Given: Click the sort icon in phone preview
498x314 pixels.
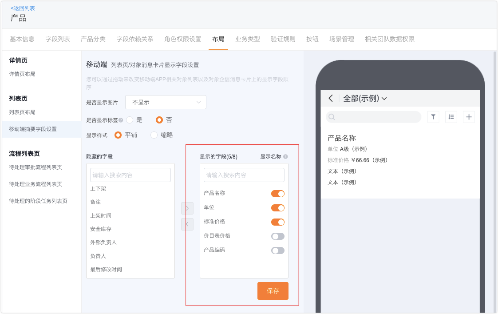Looking at the screenshot, I should pos(451,117).
